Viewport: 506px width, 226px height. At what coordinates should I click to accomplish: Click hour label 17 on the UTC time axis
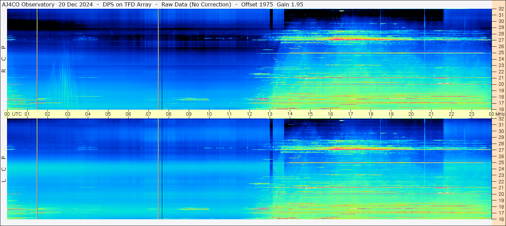click(350, 114)
